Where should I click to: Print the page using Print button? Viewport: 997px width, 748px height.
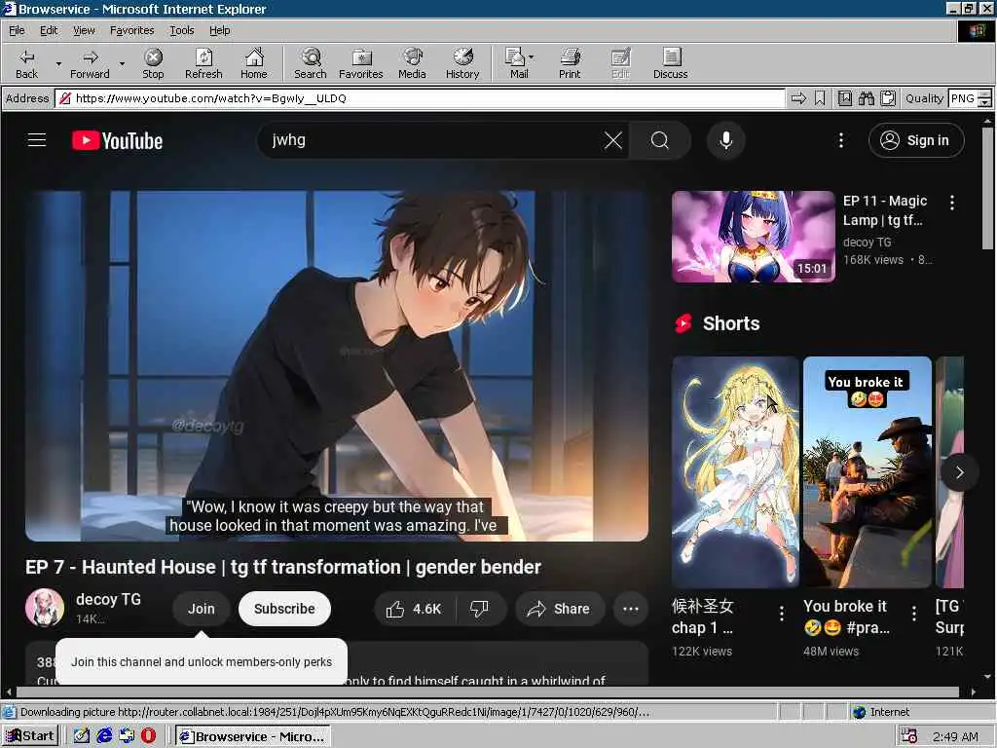[570, 63]
